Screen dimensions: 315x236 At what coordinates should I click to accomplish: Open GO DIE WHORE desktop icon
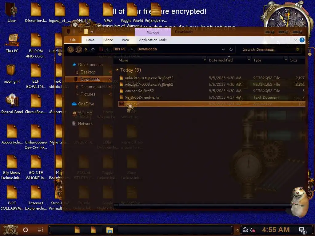(36, 167)
